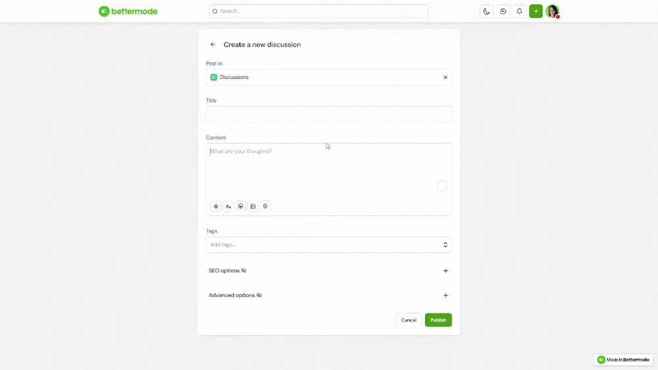
Task: Remove Discussions from Post in field
Action: pos(445,78)
